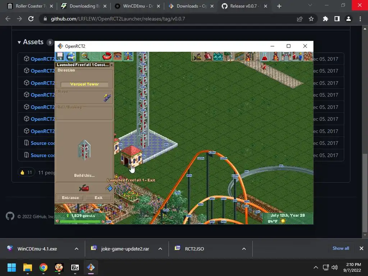Open the Chrome three-dot menu
Viewport: 368px width, 276px height.
coord(360,19)
